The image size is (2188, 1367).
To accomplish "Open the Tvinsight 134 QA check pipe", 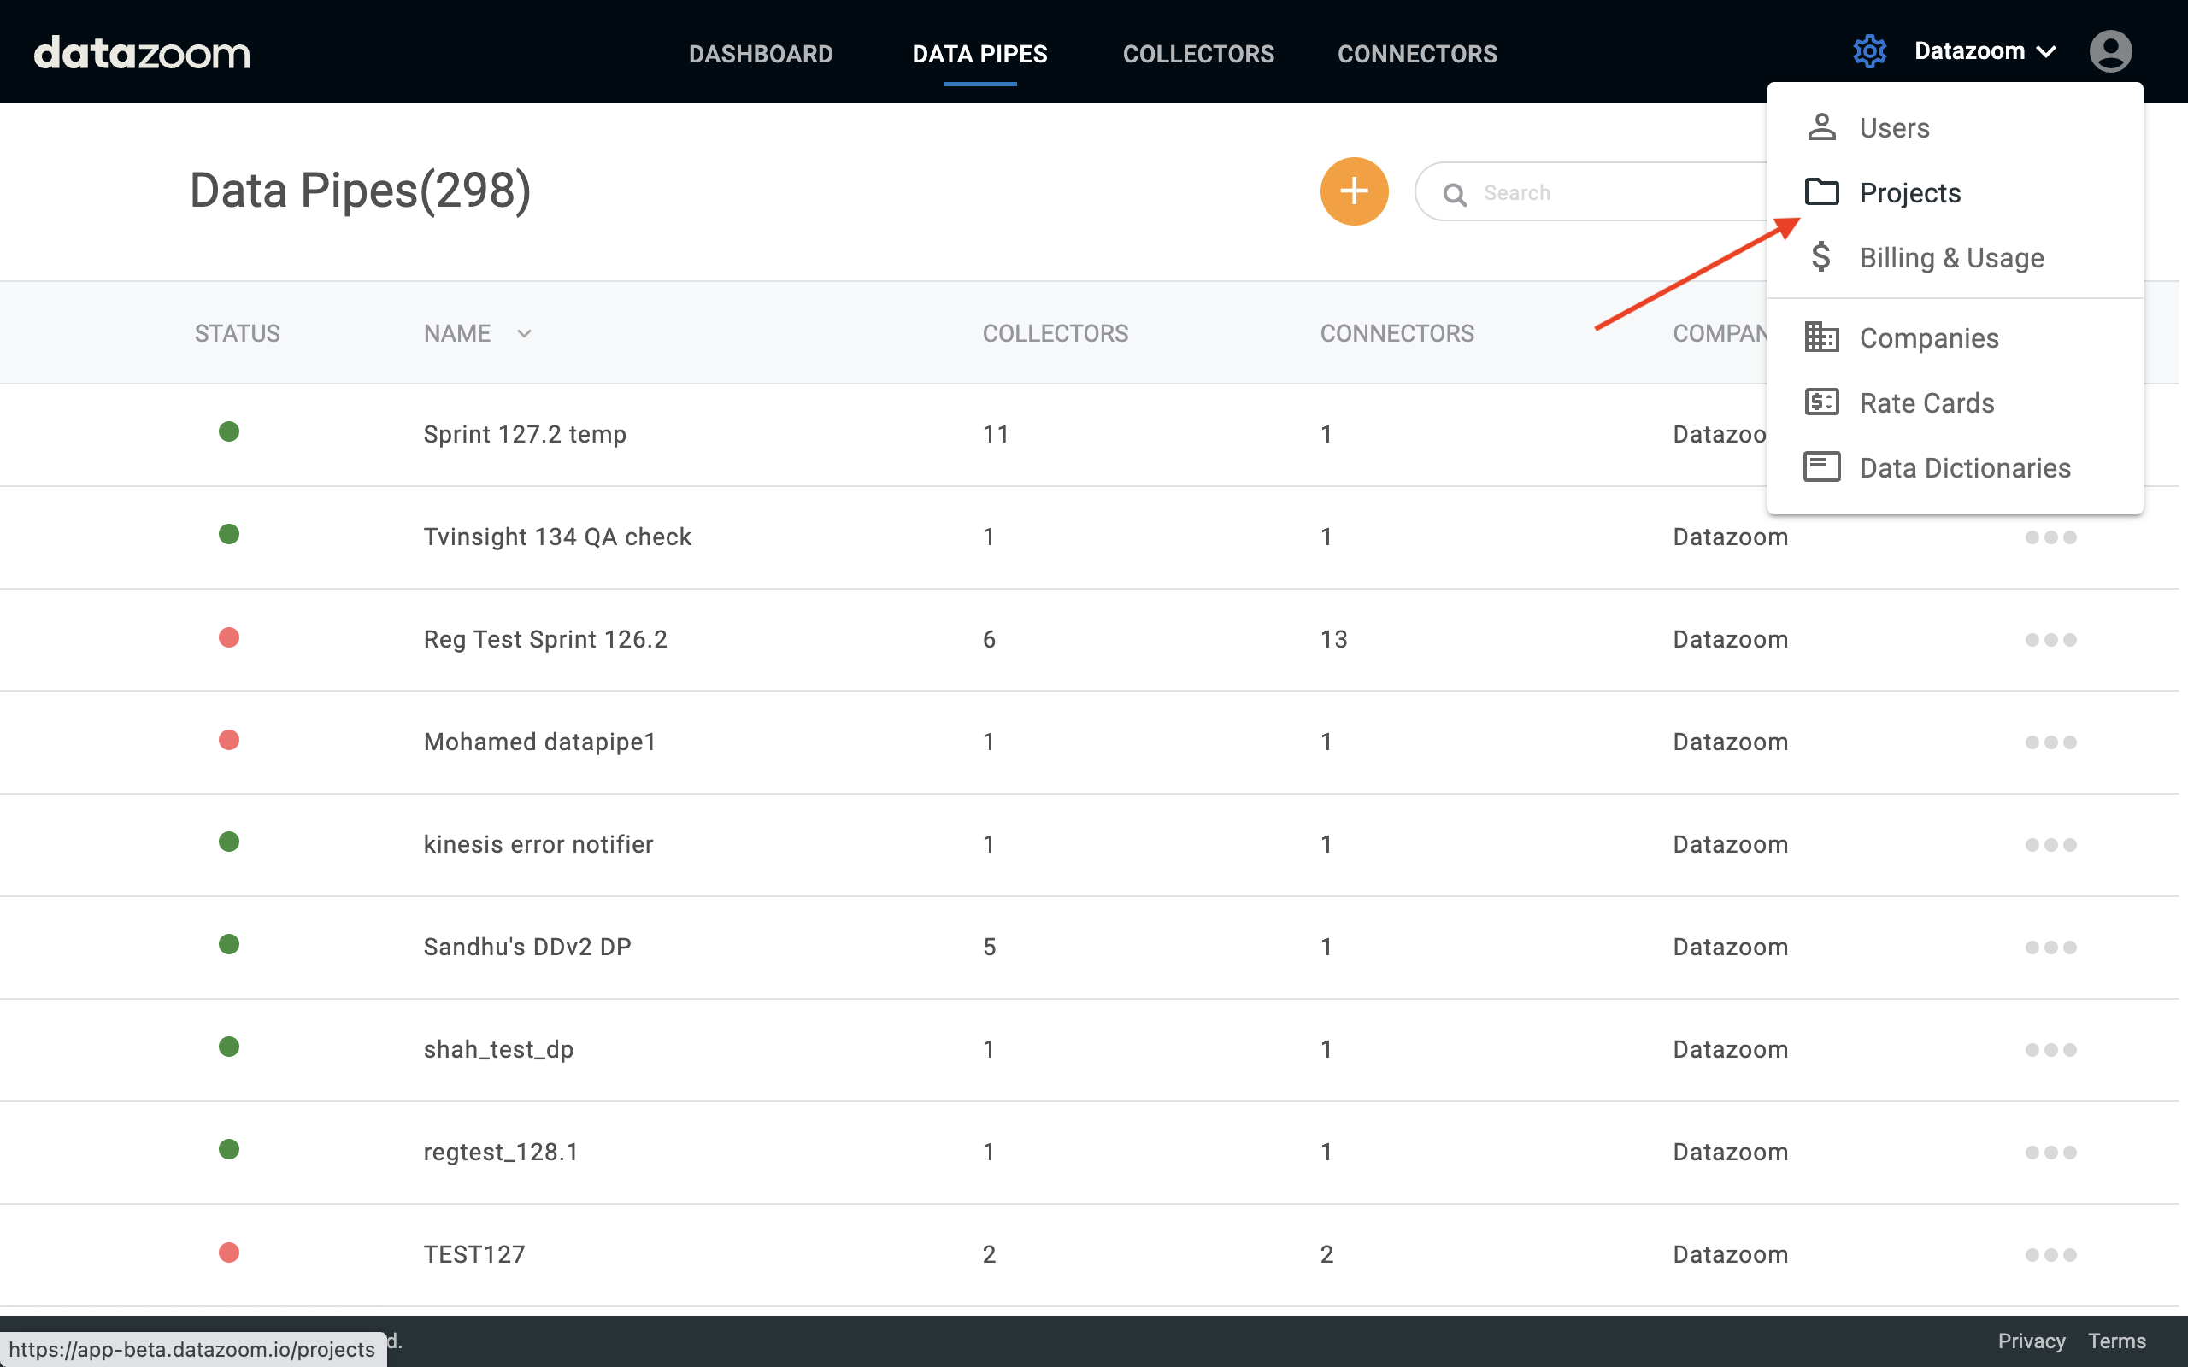I will (557, 537).
